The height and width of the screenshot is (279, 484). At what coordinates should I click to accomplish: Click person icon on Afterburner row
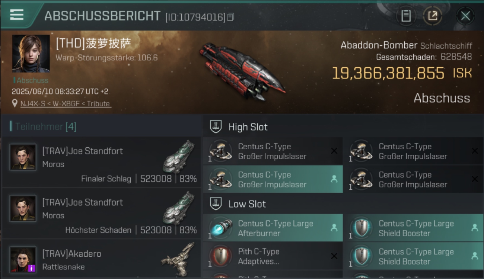[334, 228]
